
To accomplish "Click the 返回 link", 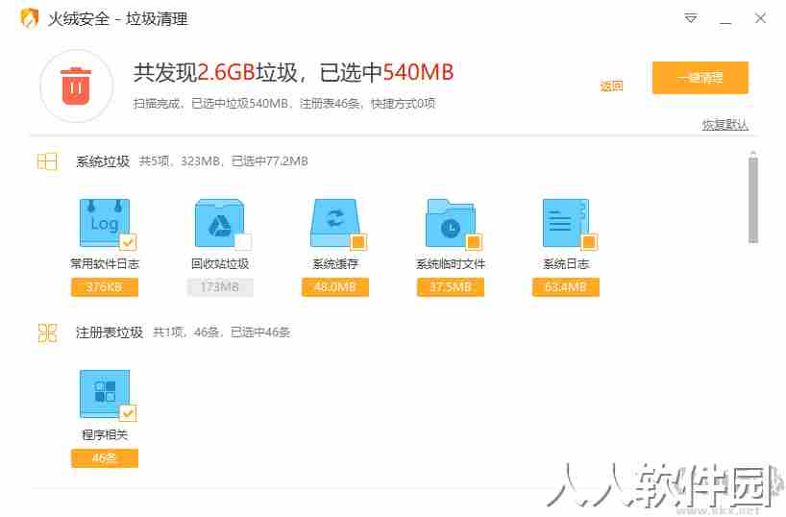I will click(611, 86).
